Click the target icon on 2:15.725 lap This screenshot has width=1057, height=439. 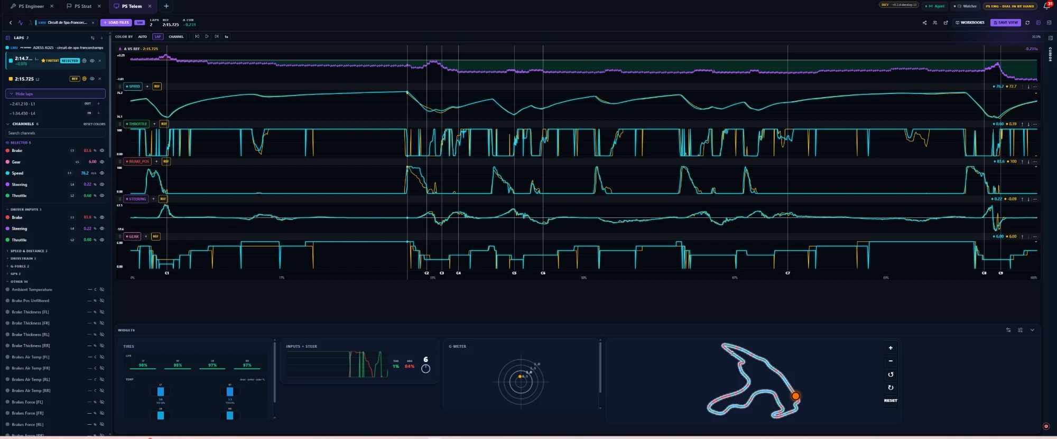[84, 79]
